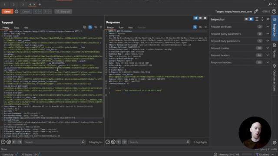This screenshot has width=278, height=156.
Task: Go to next request in history
Action: point(46,12)
